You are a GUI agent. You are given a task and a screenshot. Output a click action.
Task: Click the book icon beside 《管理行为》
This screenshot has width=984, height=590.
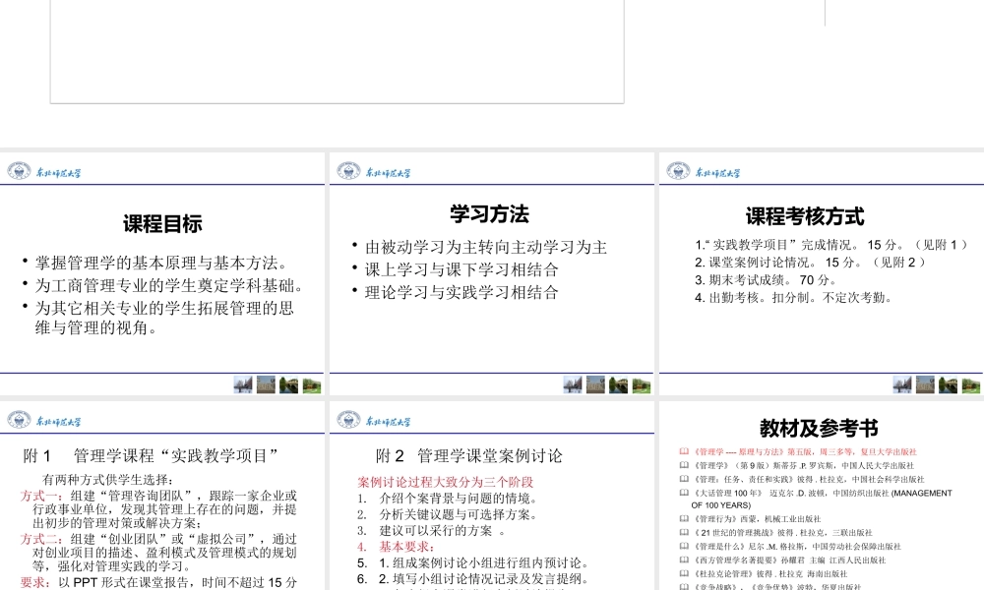tap(685, 518)
